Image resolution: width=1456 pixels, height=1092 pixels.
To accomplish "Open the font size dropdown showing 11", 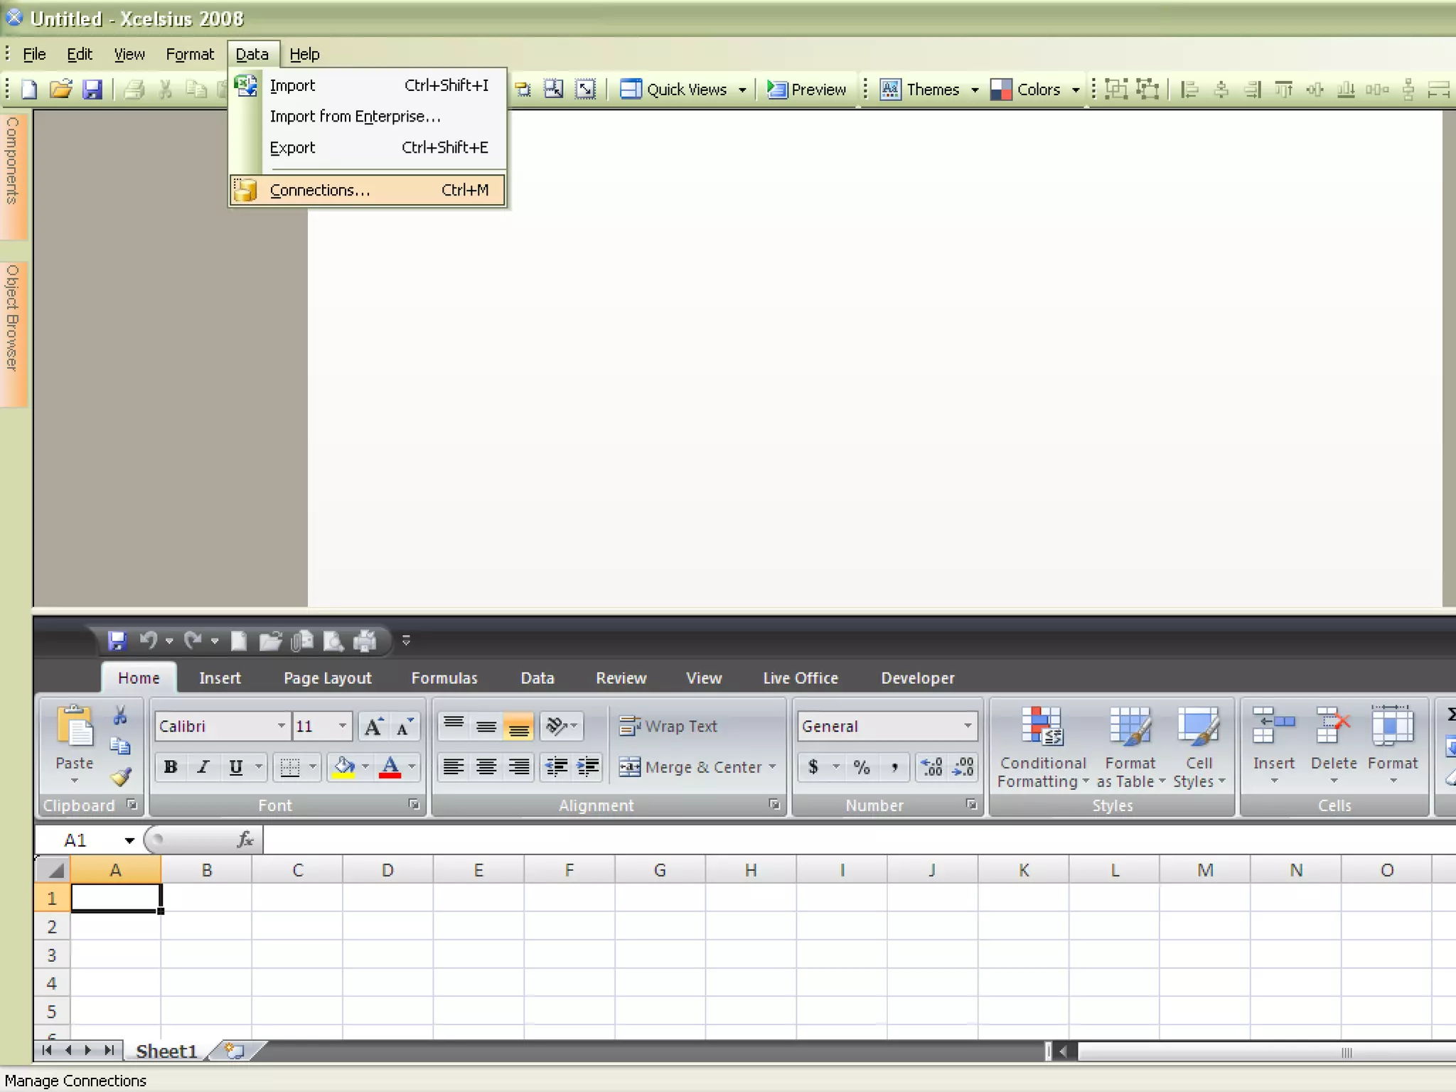I will pyautogui.click(x=343, y=726).
